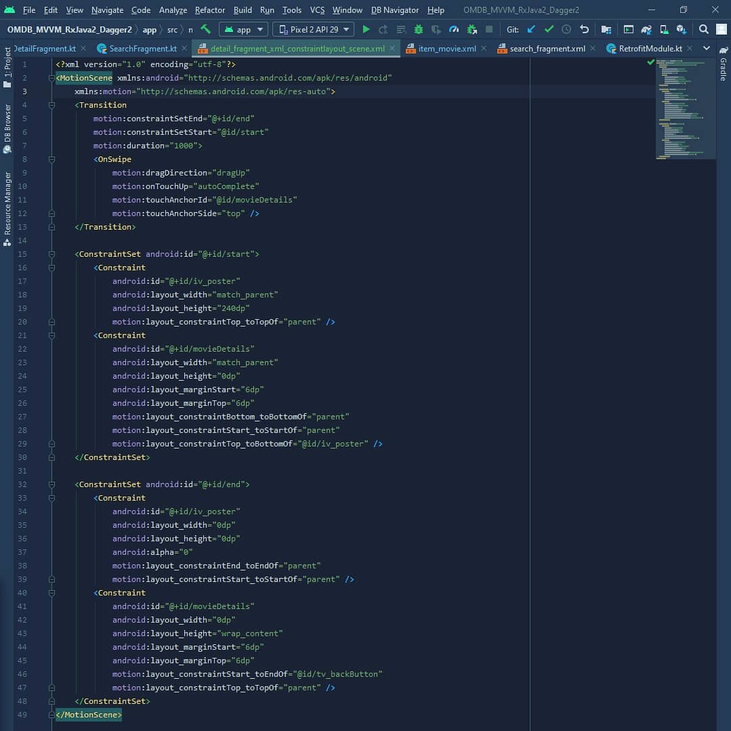Click the Apply Code Changes icon
The height and width of the screenshot is (731, 731).
coord(401,29)
